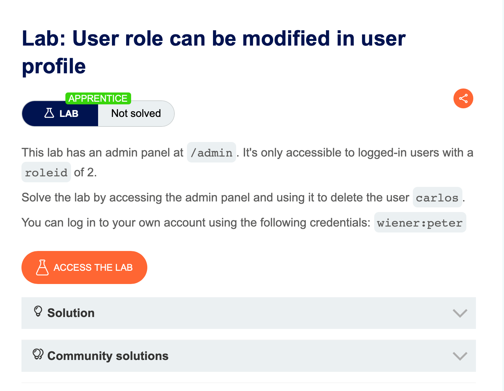
Task: Open the Solution accordion by its title
Action: click(x=71, y=313)
